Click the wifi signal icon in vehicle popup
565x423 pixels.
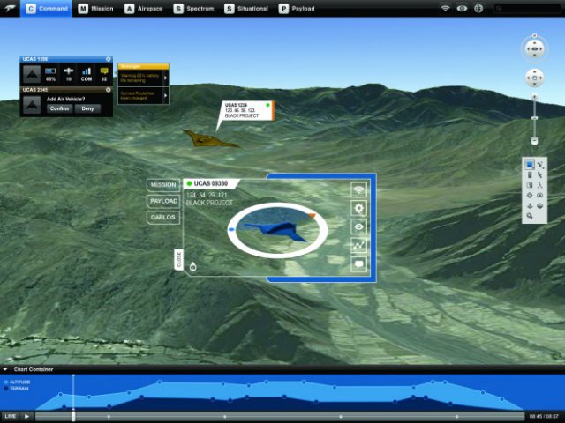[359, 189]
